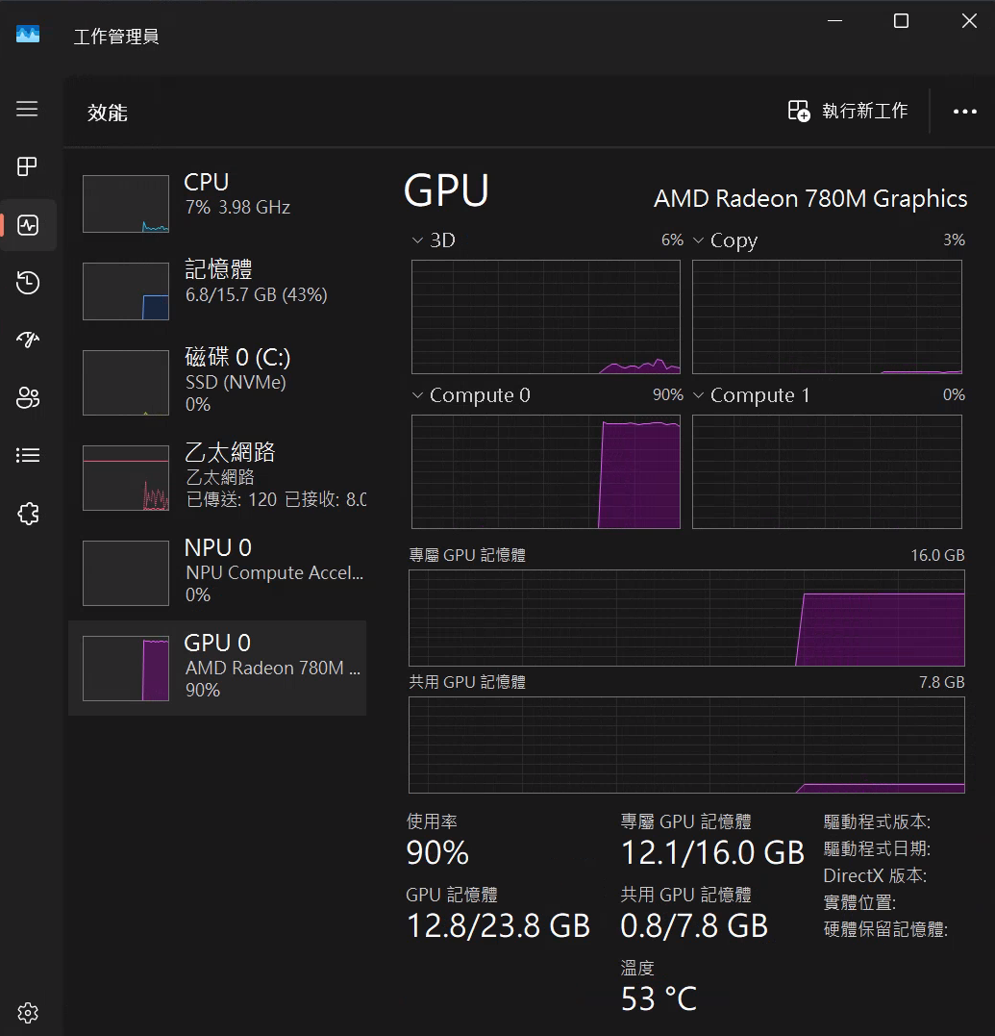Select the Performance page icon

(28, 225)
